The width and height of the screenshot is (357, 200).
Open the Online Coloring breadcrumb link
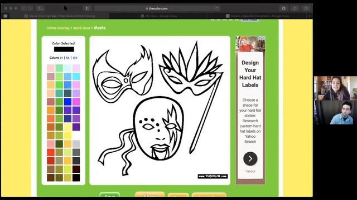coord(58,28)
